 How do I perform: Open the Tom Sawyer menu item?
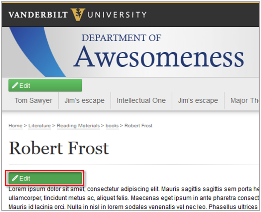(33, 100)
